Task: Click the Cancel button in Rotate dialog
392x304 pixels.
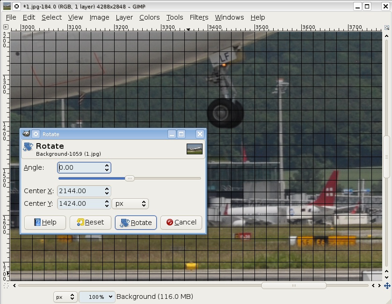Action: [181, 223]
